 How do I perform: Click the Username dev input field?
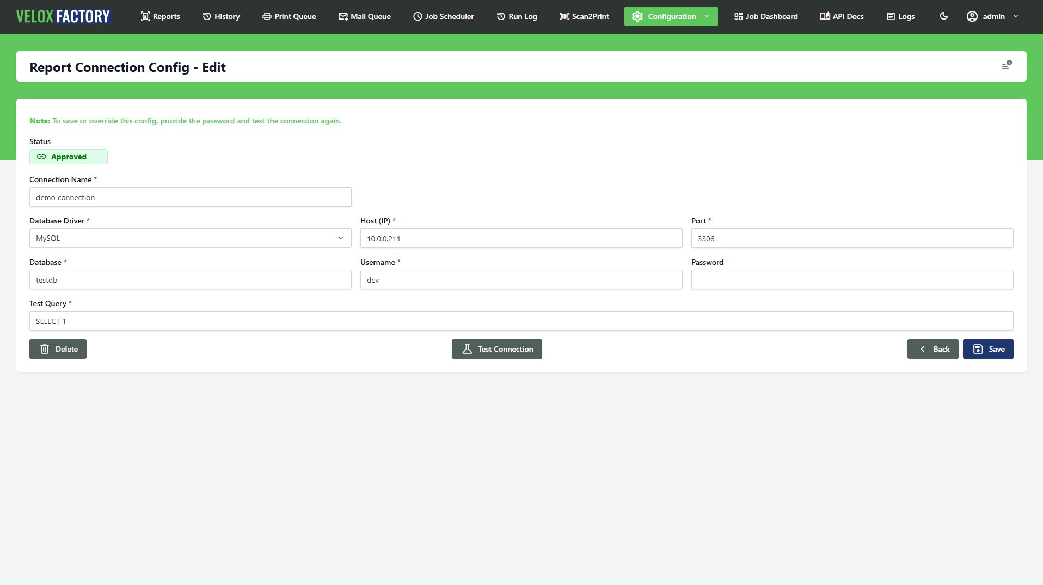pos(521,279)
